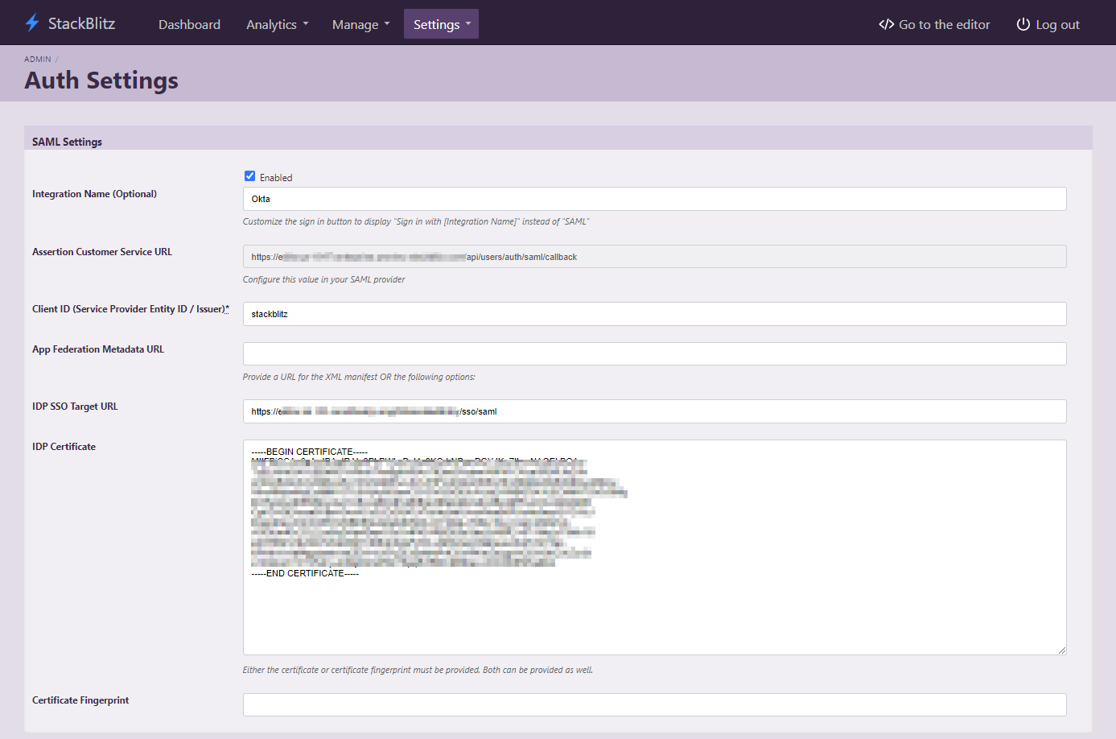1116x739 pixels.
Task: Click the 'Provide a URL for the XML manifest' hint
Action: pyautogui.click(x=359, y=377)
